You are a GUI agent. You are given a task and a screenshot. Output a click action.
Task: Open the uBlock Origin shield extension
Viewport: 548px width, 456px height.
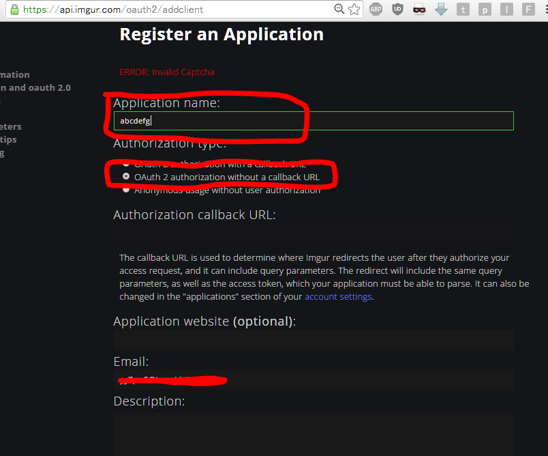[x=397, y=10]
